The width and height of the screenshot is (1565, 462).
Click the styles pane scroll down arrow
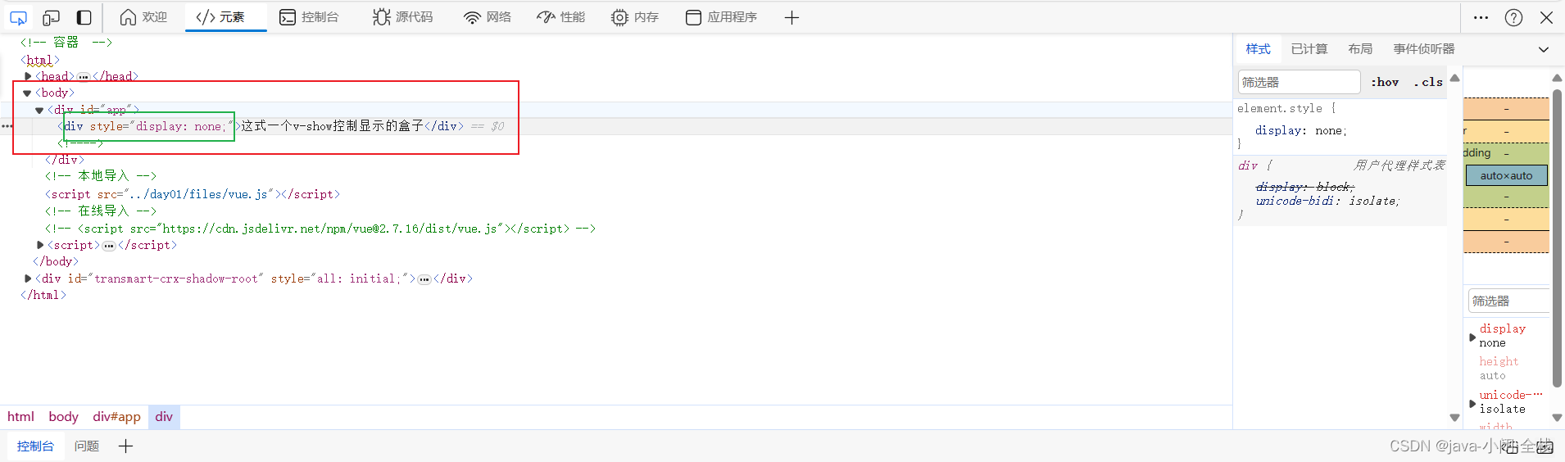1454,417
